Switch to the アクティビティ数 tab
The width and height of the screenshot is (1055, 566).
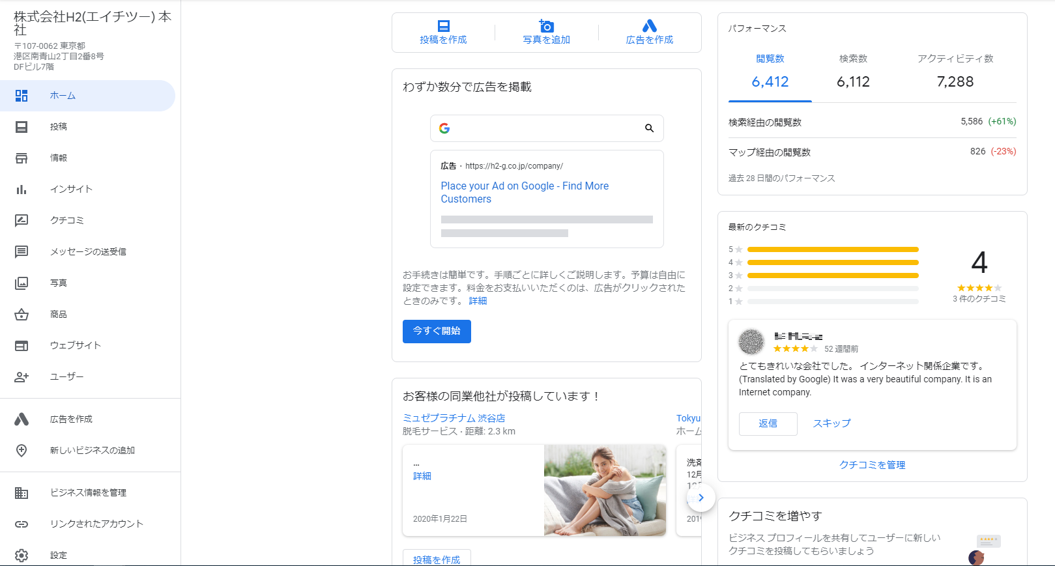pos(955,72)
